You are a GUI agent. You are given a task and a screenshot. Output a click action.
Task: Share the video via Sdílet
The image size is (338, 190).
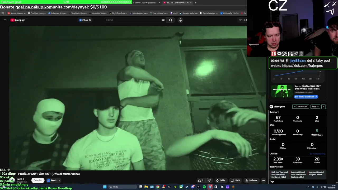point(221,180)
